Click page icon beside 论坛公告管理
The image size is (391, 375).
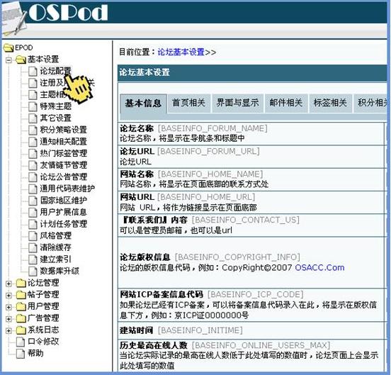coord(33,177)
